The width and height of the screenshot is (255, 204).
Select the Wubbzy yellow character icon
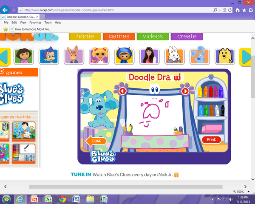[225, 56]
